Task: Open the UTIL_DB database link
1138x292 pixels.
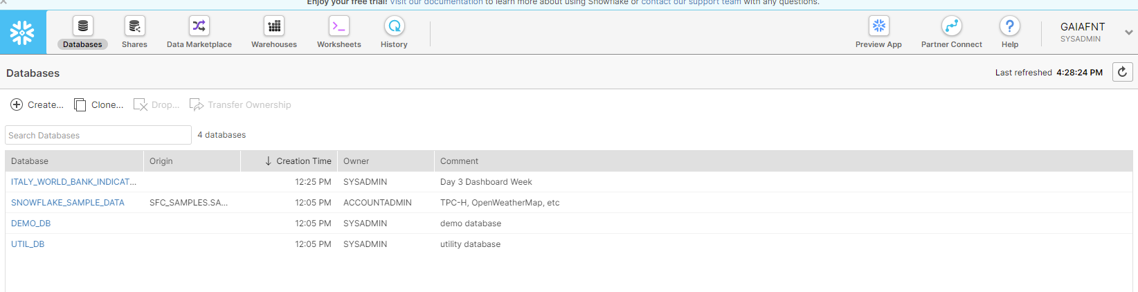Action: tap(28, 244)
